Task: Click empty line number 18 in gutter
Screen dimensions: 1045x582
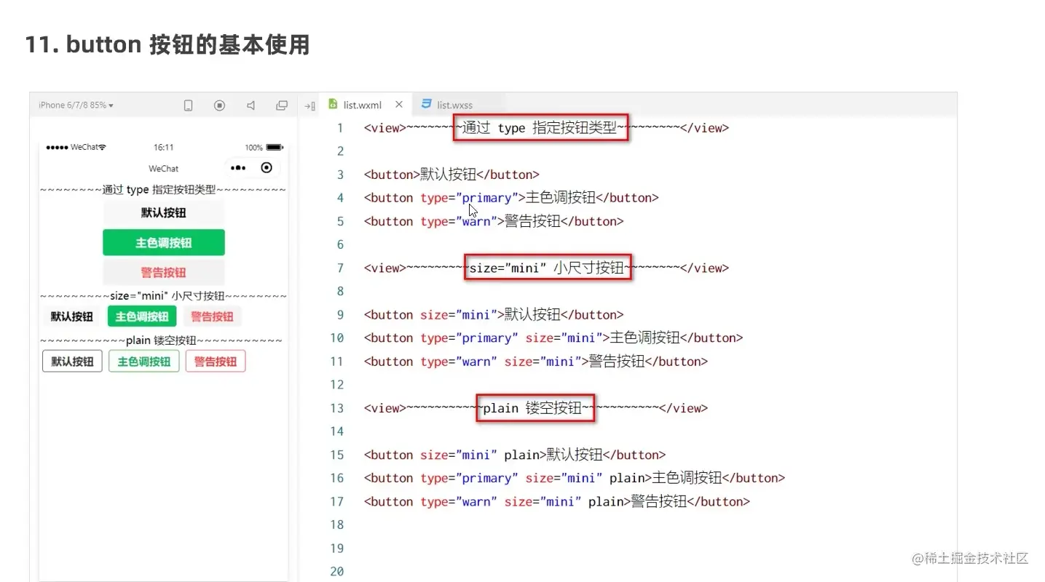Action: pos(336,525)
